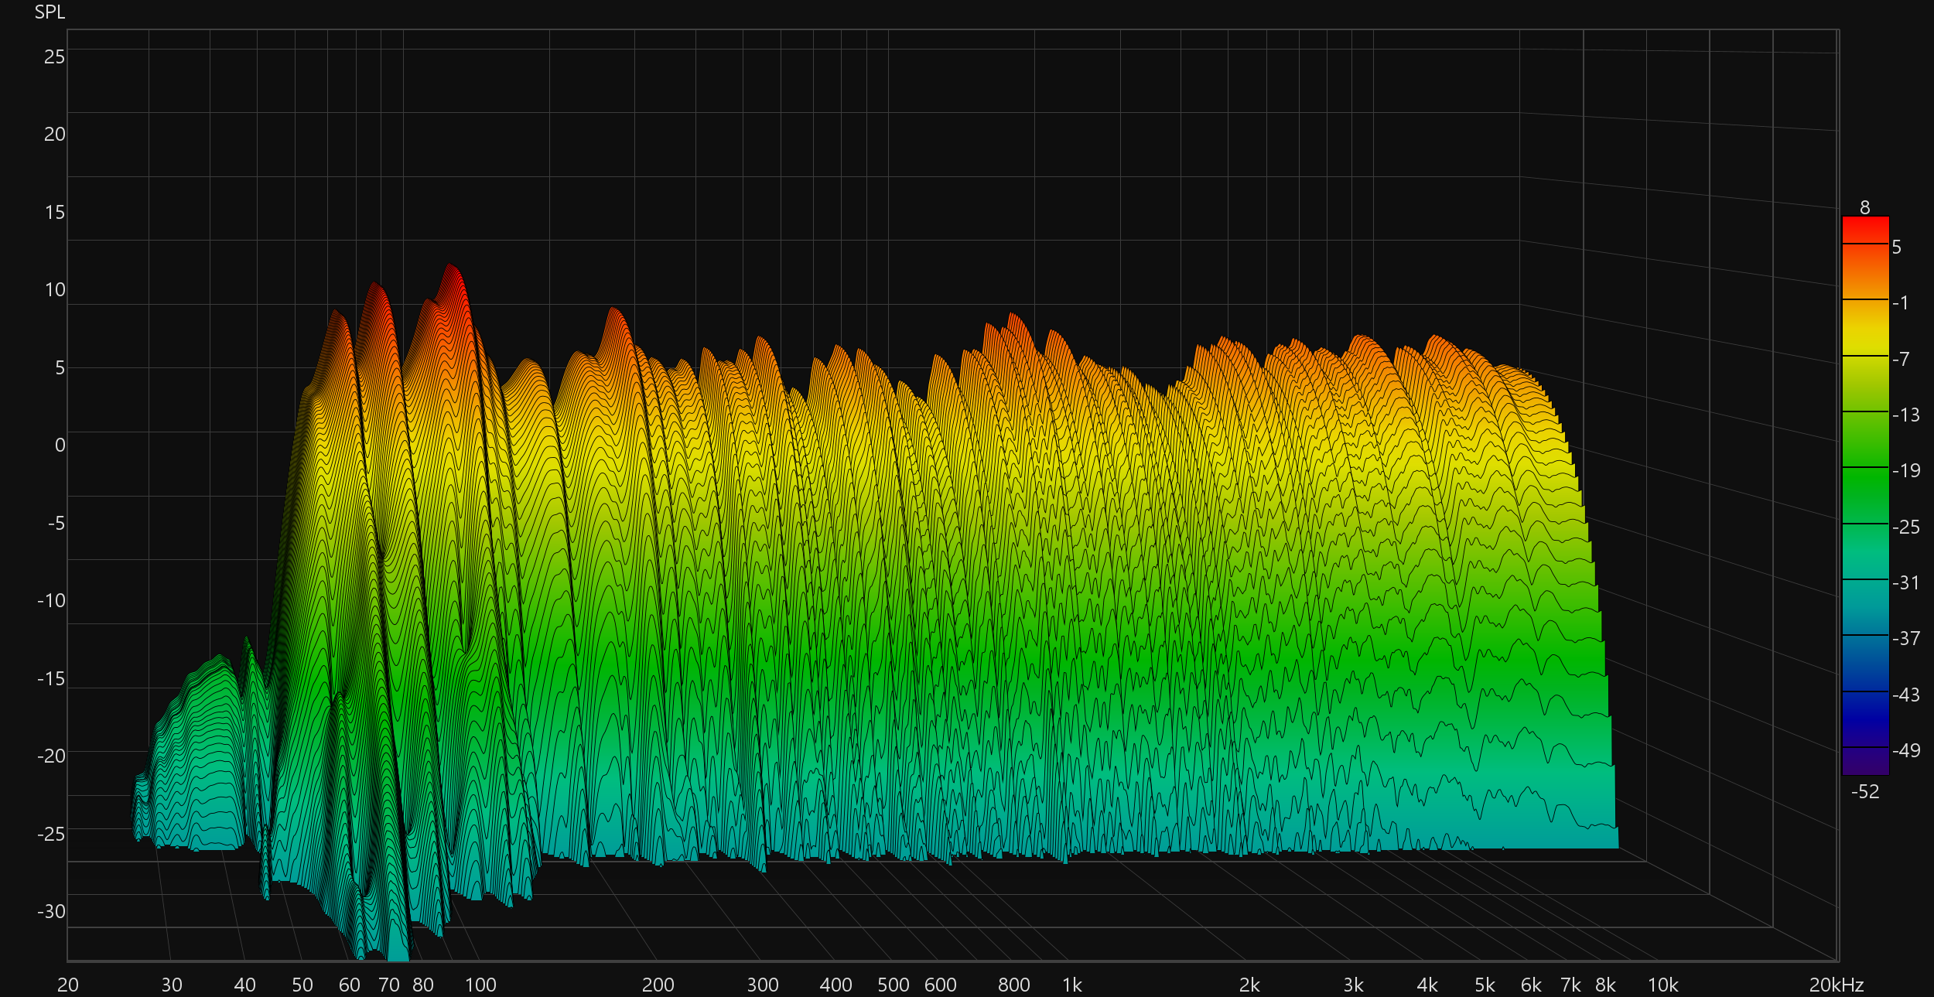Click the 25 dB SPL axis label
Image resolution: width=1934 pixels, height=997 pixels.
click(54, 56)
